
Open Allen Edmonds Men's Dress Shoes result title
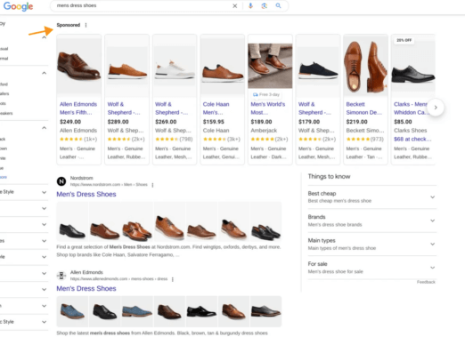(x=86, y=288)
